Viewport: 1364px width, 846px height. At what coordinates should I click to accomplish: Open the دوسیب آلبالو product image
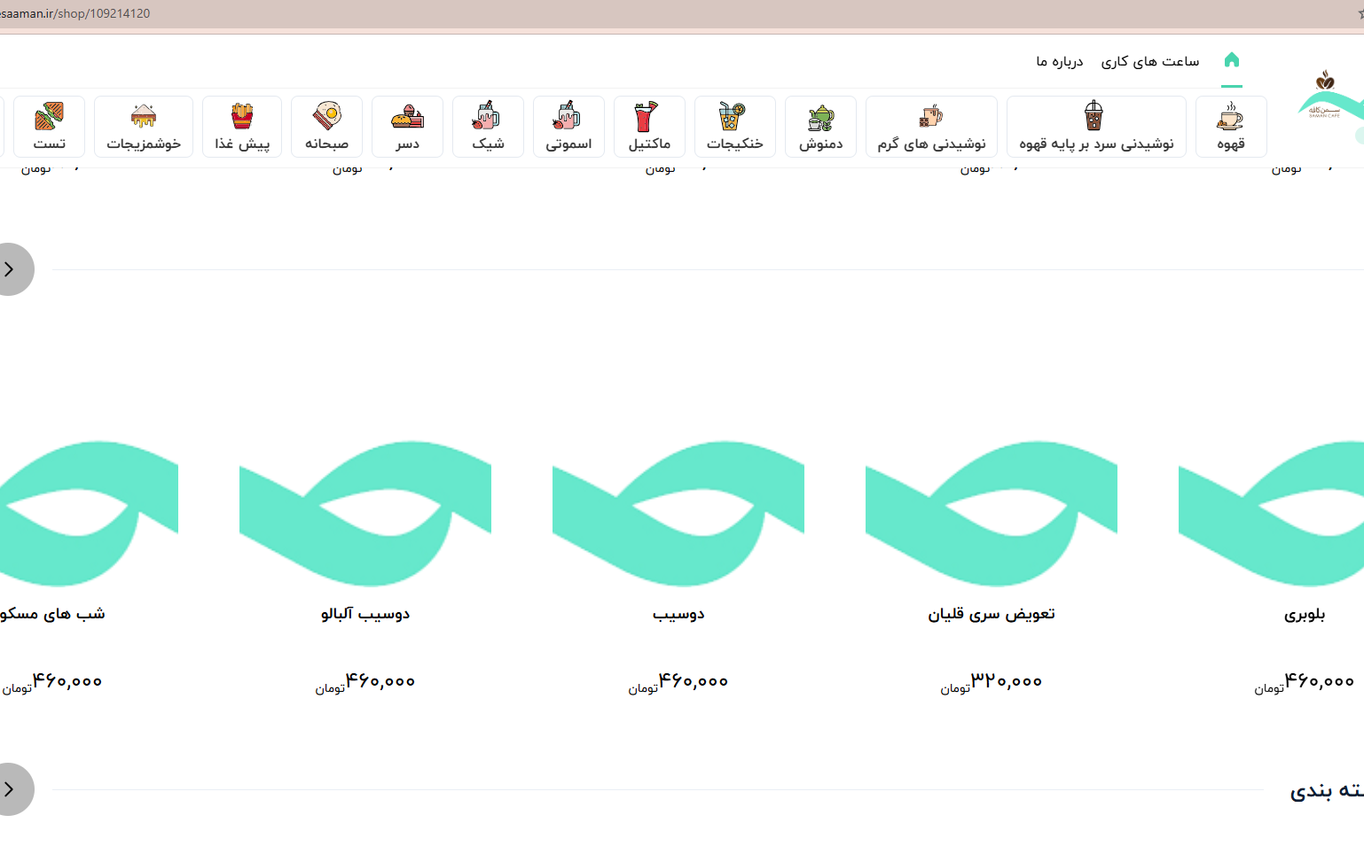[x=365, y=514]
